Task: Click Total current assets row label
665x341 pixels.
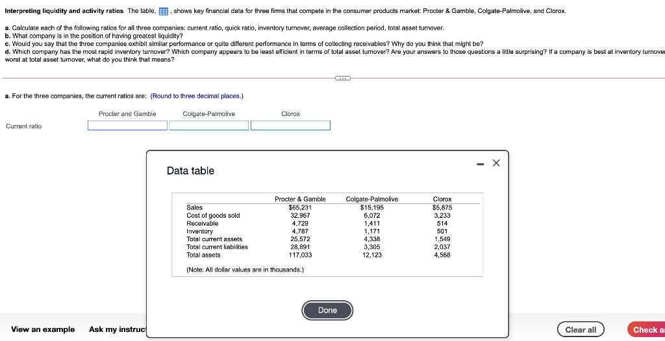Action: click(x=214, y=239)
